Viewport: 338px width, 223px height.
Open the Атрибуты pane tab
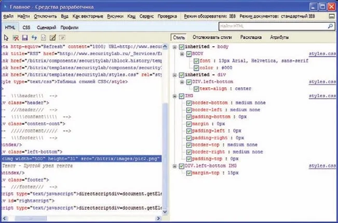(x=279, y=37)
